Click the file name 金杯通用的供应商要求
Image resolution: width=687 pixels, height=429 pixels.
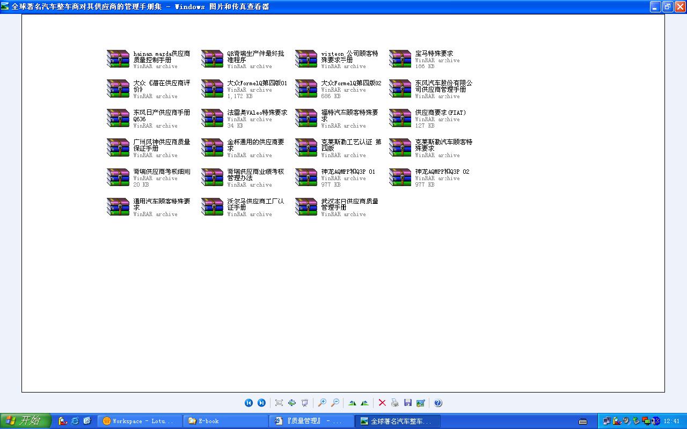(256, 145)
